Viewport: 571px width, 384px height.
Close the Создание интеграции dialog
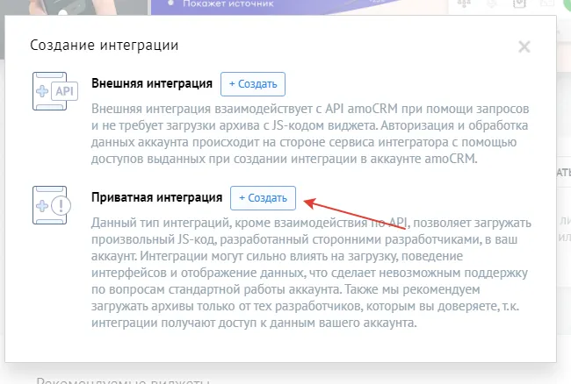pyautogui.click(x=524, y=46)
